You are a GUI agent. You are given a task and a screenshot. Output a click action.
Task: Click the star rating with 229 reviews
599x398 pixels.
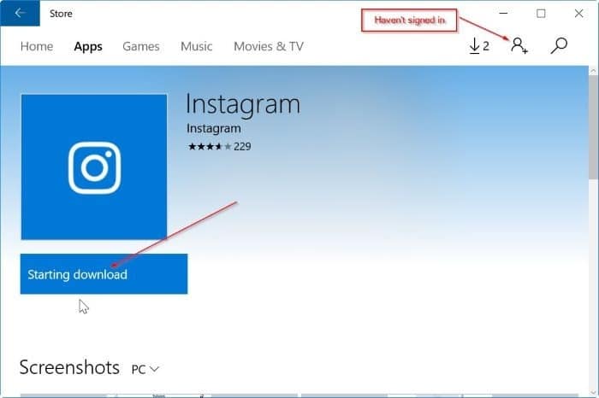pos(219,146)
